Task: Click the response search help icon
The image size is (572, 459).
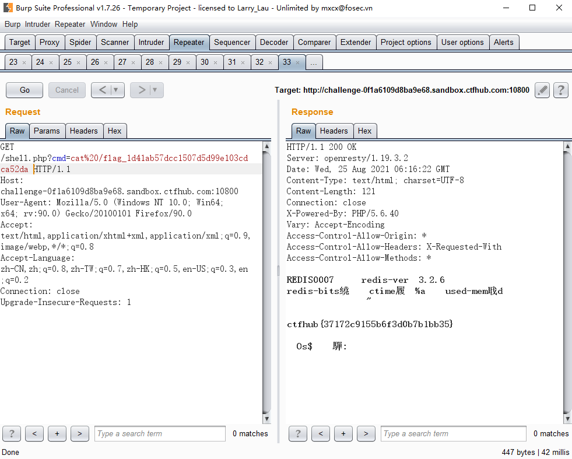Action: click(298, 433)
